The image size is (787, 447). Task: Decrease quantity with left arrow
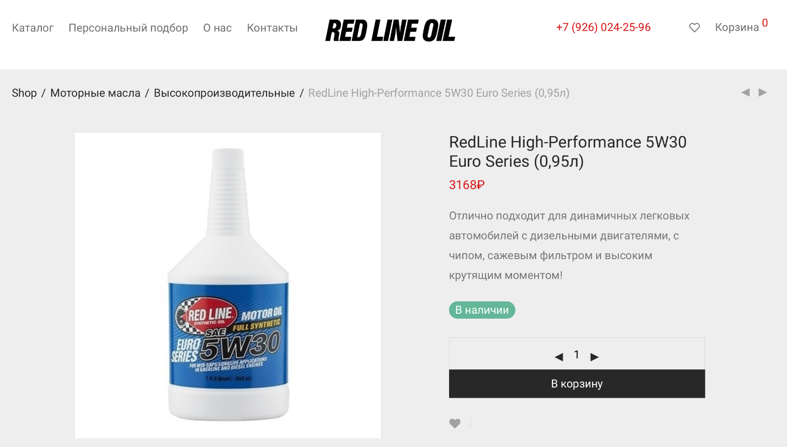[x=559, y=357]
